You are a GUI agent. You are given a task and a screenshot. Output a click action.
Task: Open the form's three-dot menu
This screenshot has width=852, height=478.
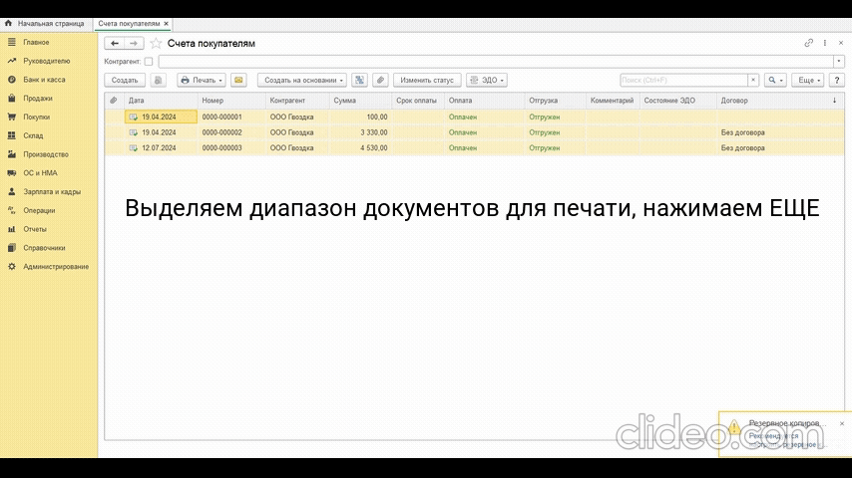[825, 43]
